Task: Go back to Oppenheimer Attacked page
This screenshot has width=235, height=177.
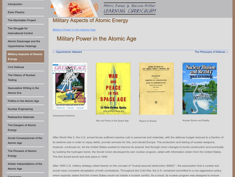Action: [x=67, y=52]
